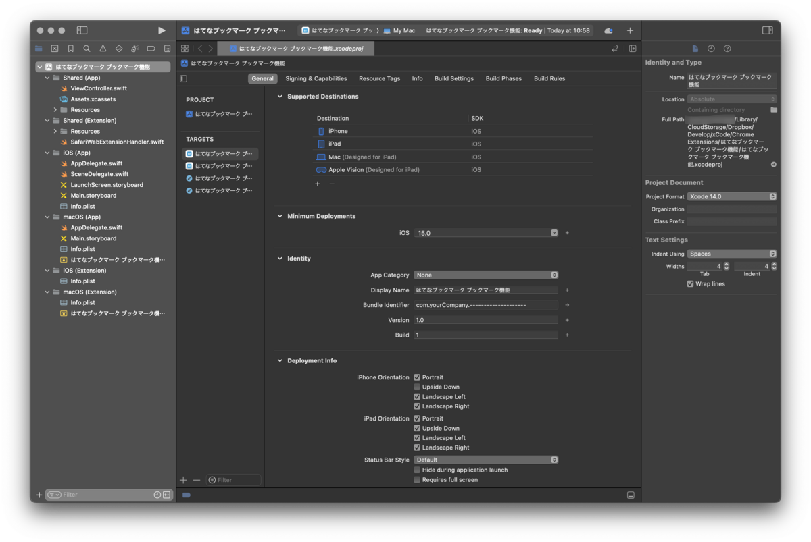Click the Bundle Identifier field
The image size is (811, 542).
coord(486,305)
